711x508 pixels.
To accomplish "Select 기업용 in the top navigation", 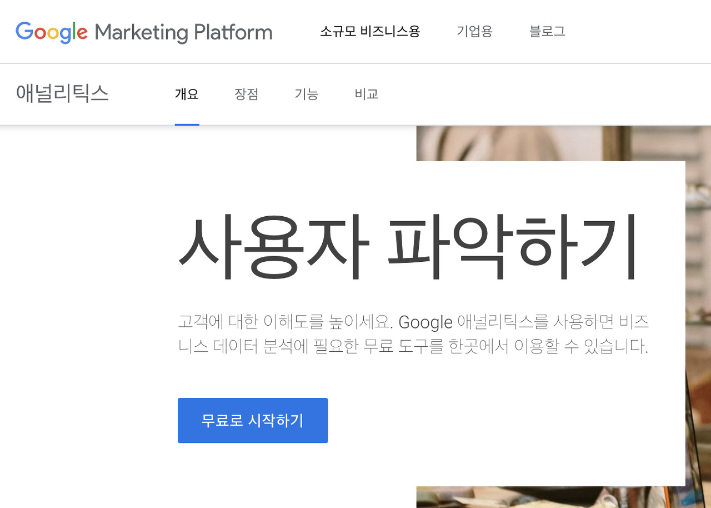I will [x=474, y=32].
